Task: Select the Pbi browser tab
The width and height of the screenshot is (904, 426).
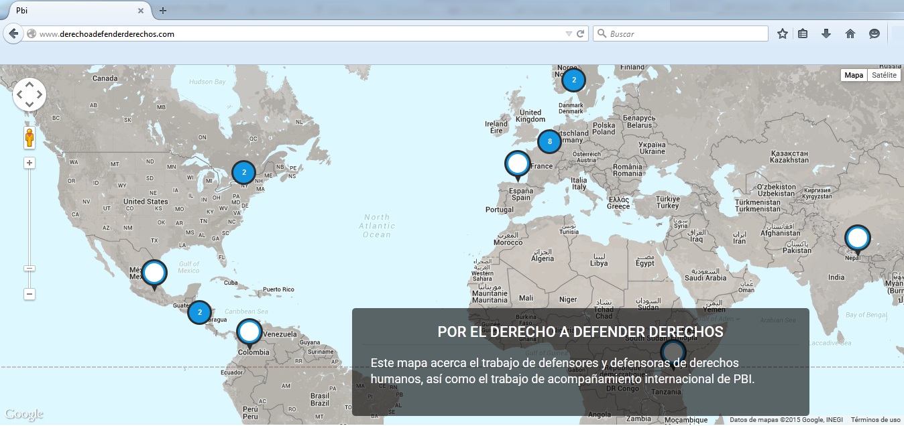Action: tap(76, 11)
